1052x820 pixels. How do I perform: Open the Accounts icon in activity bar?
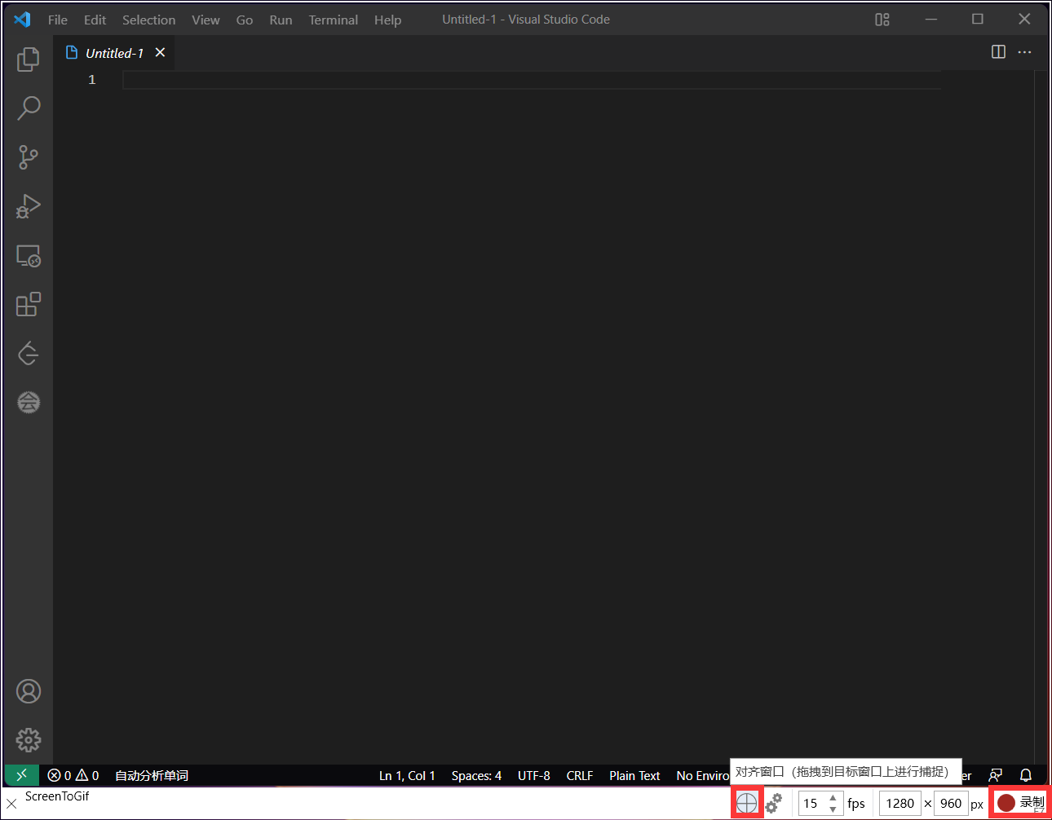[x=29, y=691]
